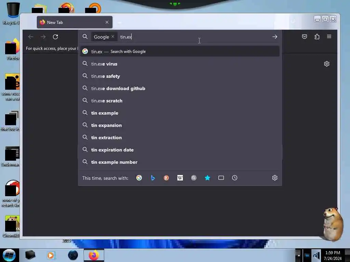
Task: Open the Pocket save icon
Action: [x=305, y=37]
